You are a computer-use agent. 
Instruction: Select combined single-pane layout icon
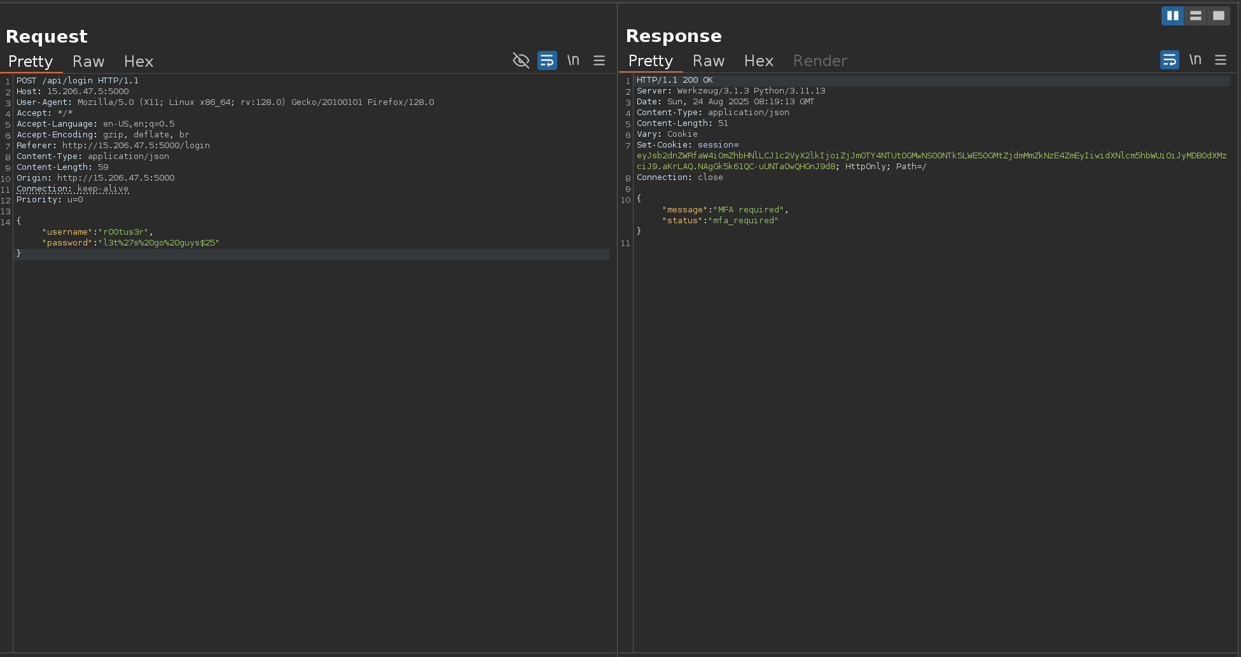(1218, 16)
